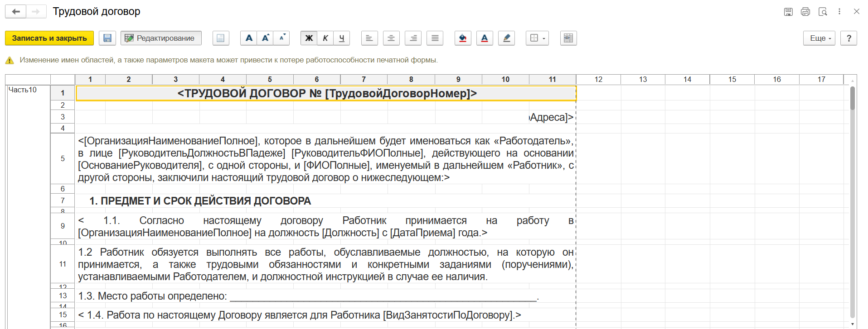This screenshot has width=868, height=329.
Task: Increase the font size
Action: coord(265,38)
